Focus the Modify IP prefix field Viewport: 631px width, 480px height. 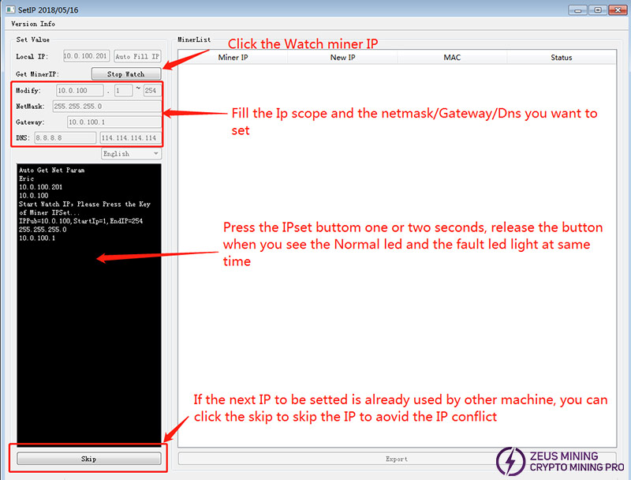tap(80, 91)
